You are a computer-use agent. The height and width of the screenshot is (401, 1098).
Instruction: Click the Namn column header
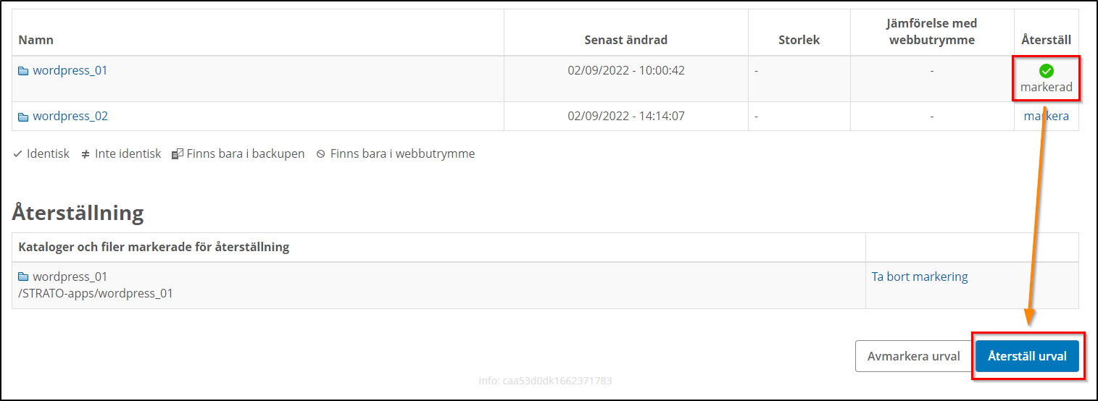[36, 40]
